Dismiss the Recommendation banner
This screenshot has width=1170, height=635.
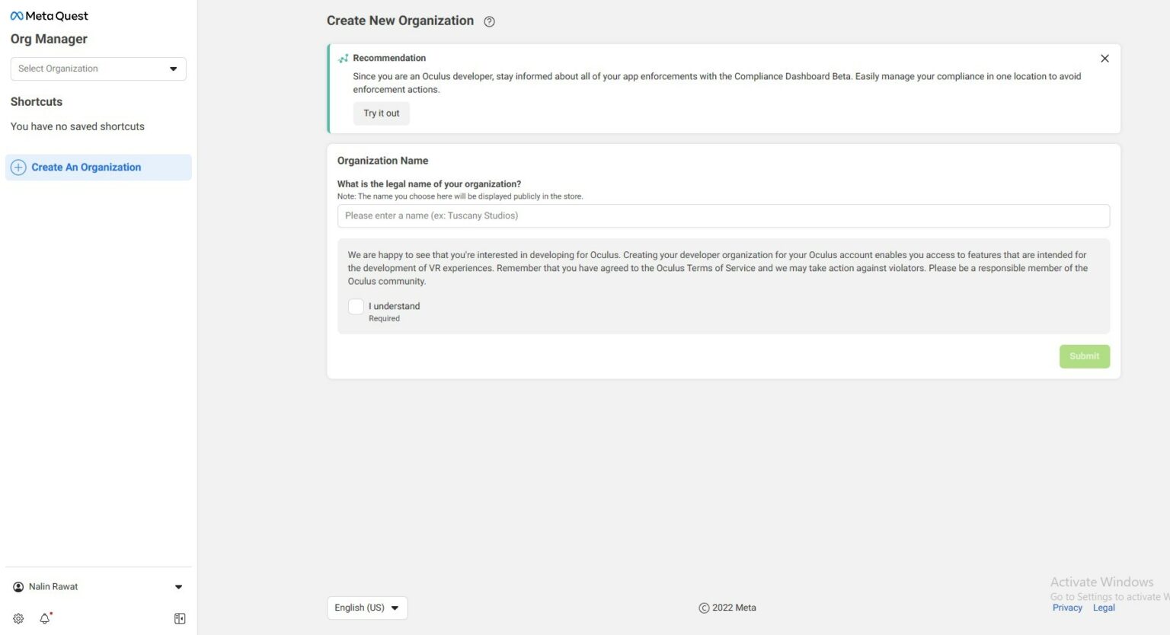(x=1104, y=59)
